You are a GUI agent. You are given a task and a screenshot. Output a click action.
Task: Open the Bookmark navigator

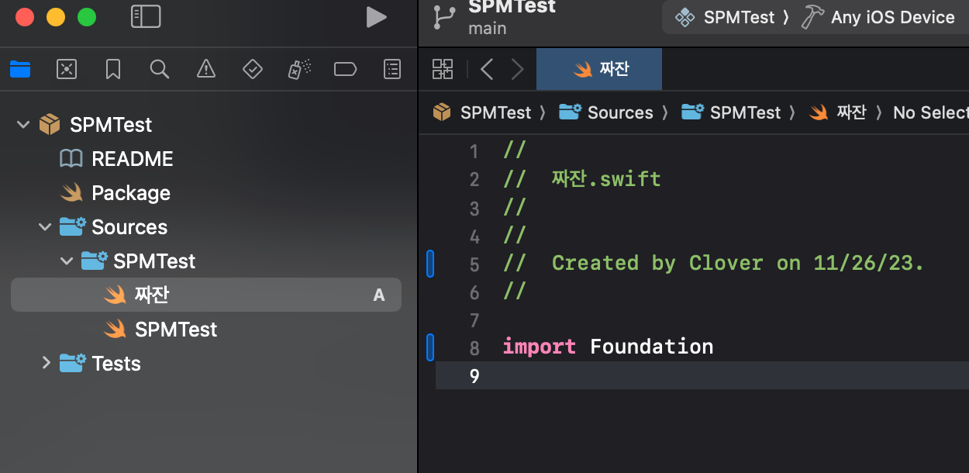[x=113, y=70]
